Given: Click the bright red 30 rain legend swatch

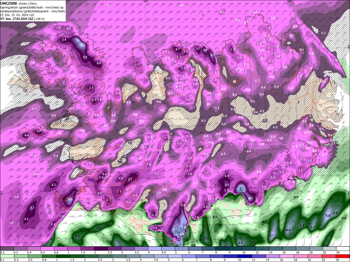Looking at the screenshot, I should pyautogui.click(x=343, y=256).
